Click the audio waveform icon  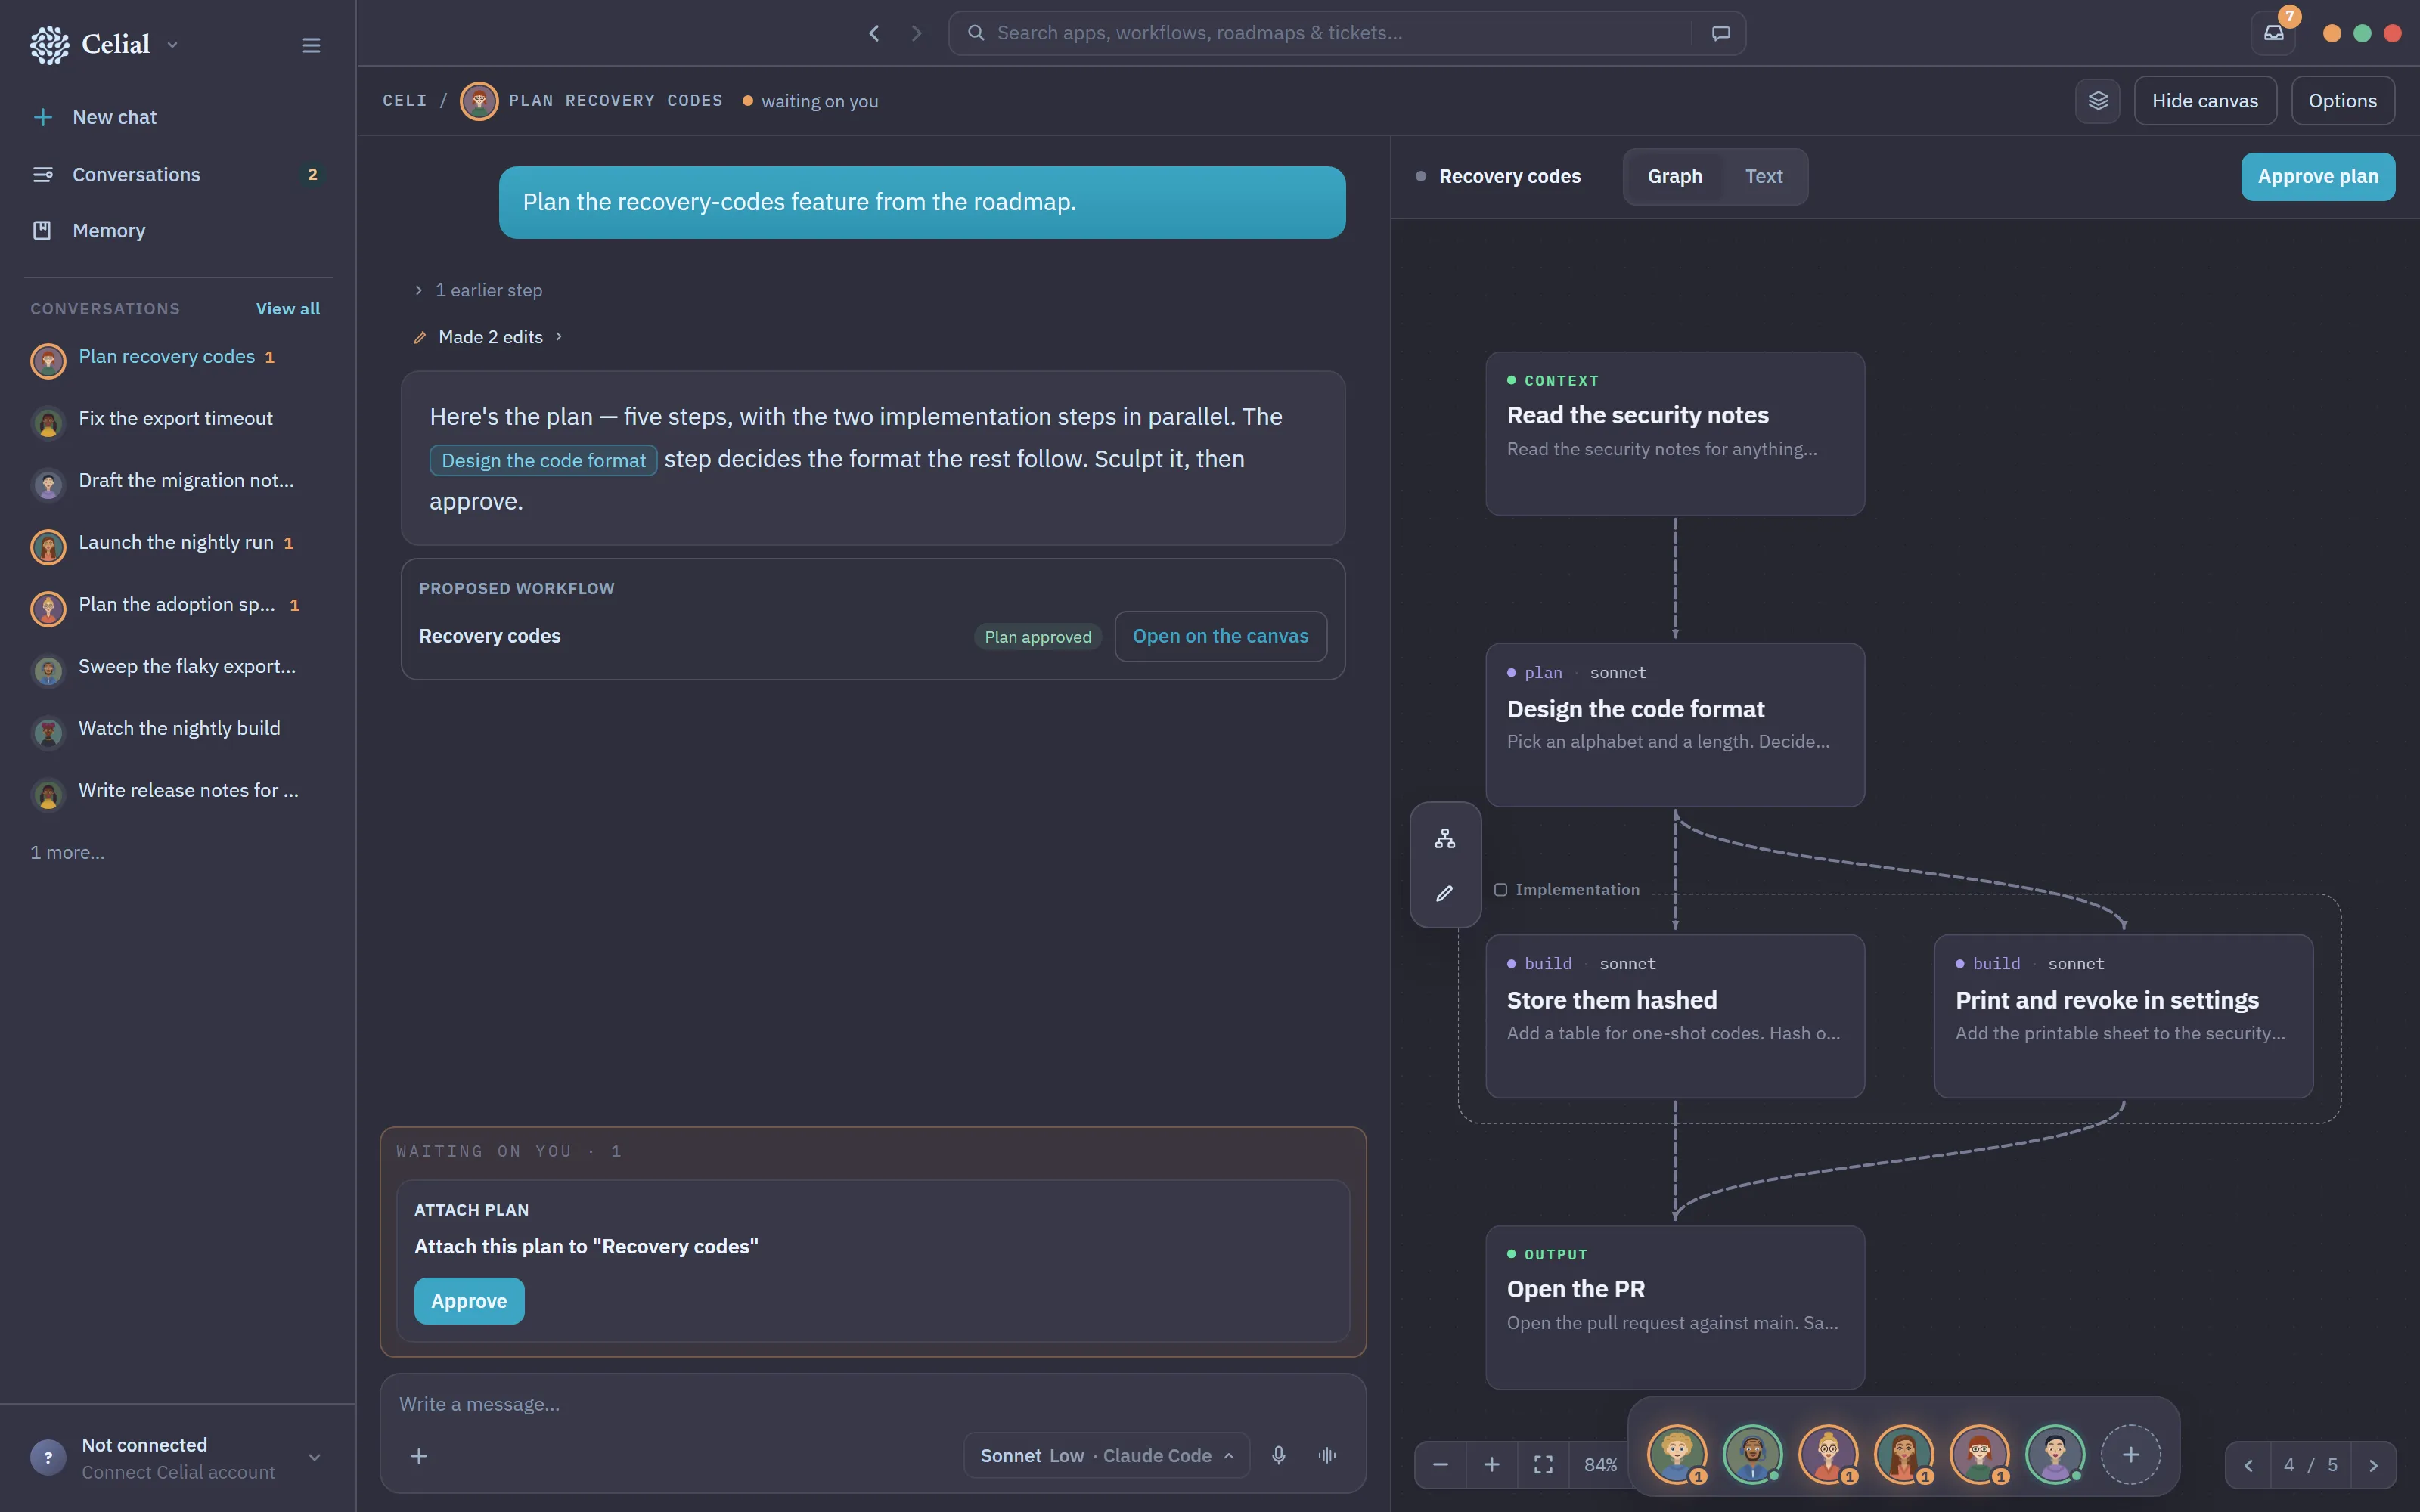point(1327,1455)
